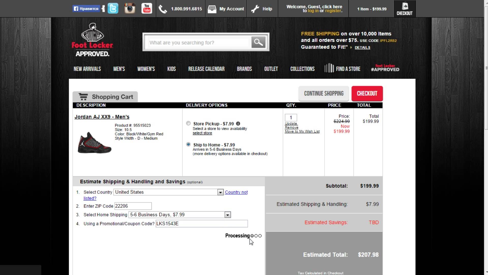
Task: Expand the Home Shipping options dropdown
Action: pos(227,215)
